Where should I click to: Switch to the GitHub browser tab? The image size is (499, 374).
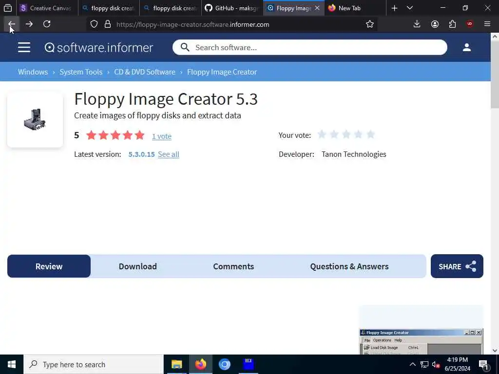tap(232, 8)
